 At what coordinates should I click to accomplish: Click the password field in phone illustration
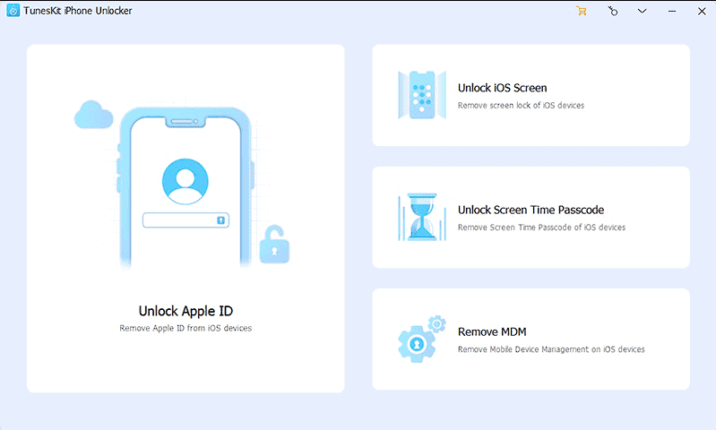pyautogui.click(x=185, y=220)
